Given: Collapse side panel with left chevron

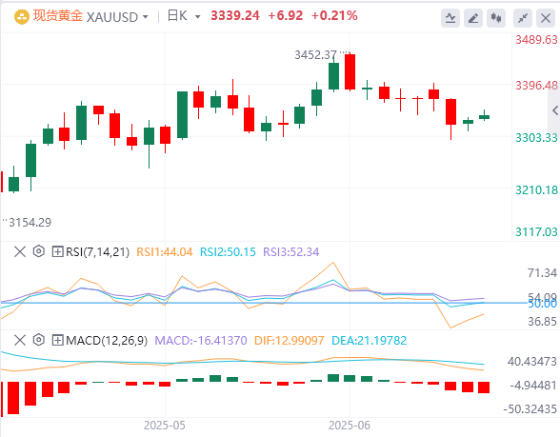Looking at the screenshot, I should [x=554, y=110].
